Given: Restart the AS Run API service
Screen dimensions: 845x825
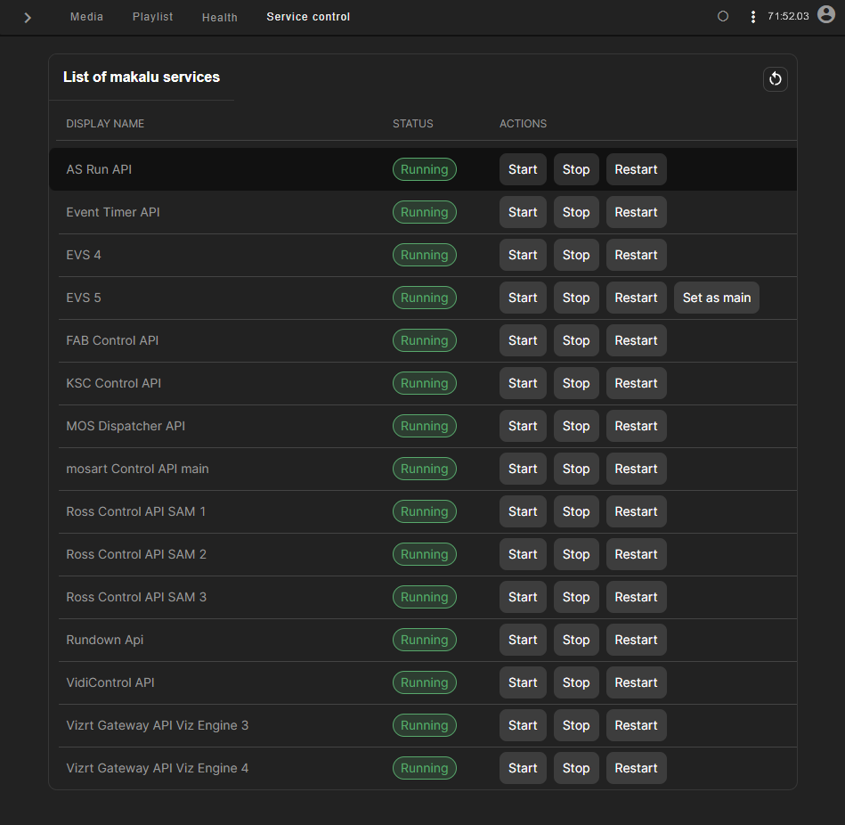Looking at the screenshot, I should pyautogui.click(x=636, y=169).
